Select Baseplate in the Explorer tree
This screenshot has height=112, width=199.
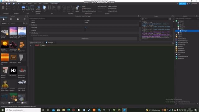point(183,27)
